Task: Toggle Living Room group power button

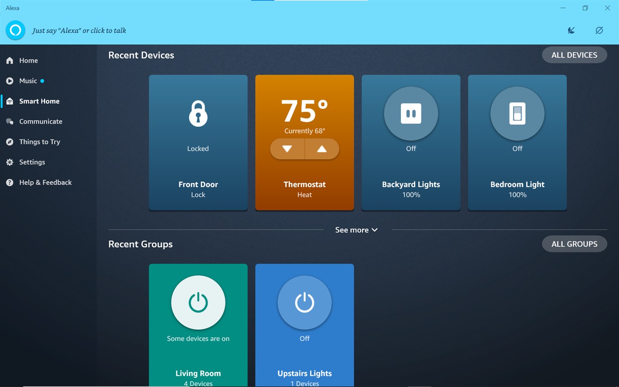Action: point(198,303)
